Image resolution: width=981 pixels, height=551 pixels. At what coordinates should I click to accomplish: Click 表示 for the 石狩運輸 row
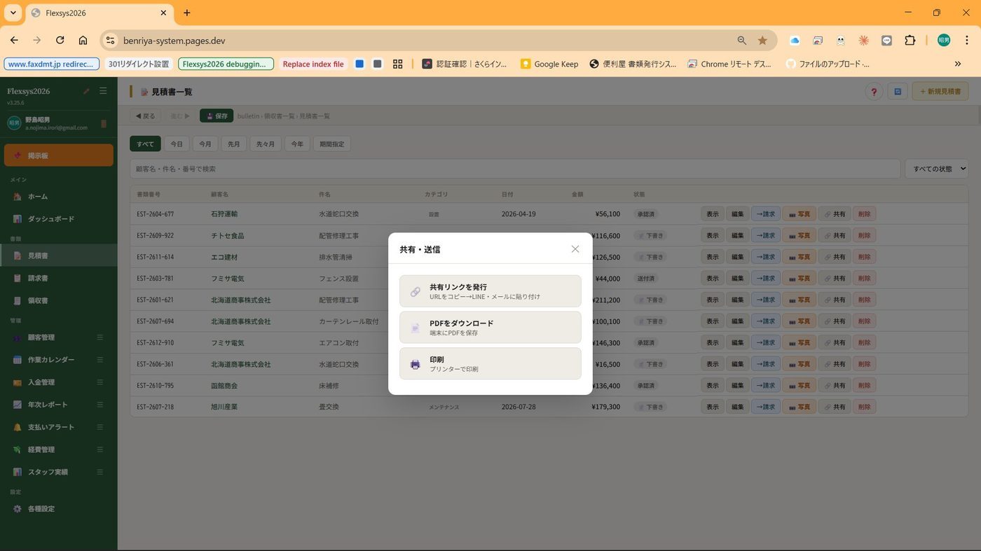pos(713,214)
